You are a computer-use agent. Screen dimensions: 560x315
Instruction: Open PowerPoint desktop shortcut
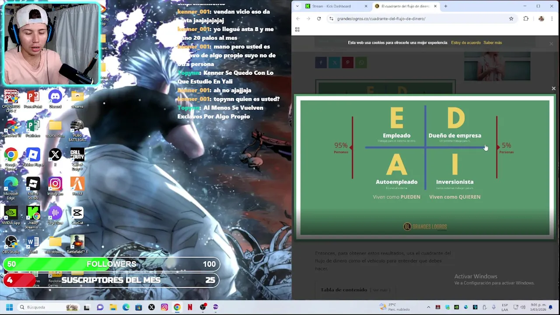[x=33, y=99]
